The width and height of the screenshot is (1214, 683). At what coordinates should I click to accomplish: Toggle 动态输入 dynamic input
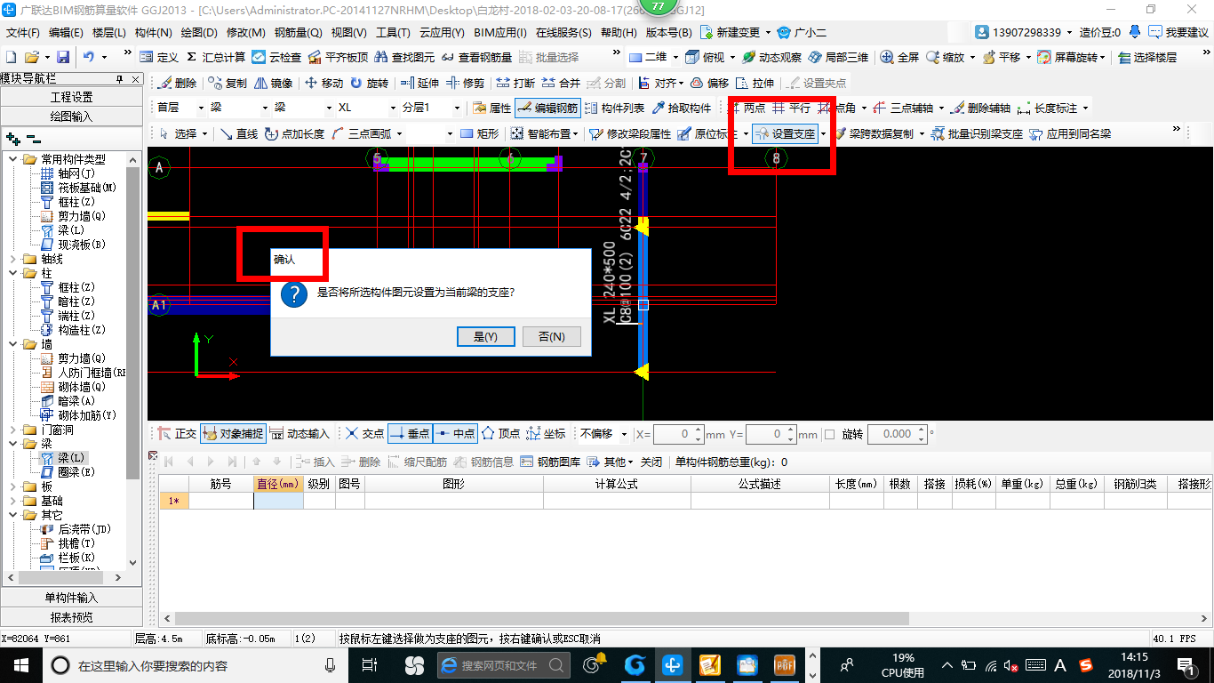pos(300,434)
